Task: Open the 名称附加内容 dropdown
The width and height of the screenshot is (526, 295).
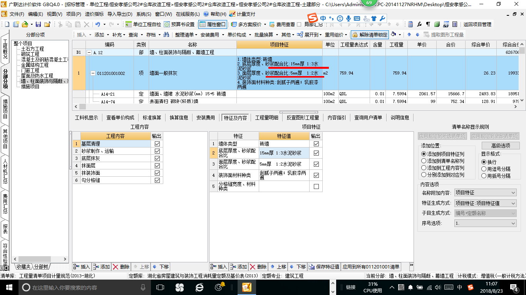Action: [x=485, y=193]
